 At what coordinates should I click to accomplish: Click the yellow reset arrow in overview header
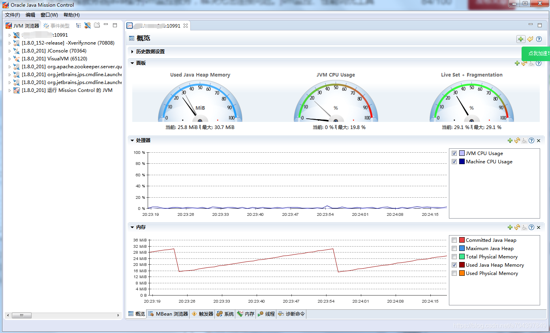[x=530, y=39]
